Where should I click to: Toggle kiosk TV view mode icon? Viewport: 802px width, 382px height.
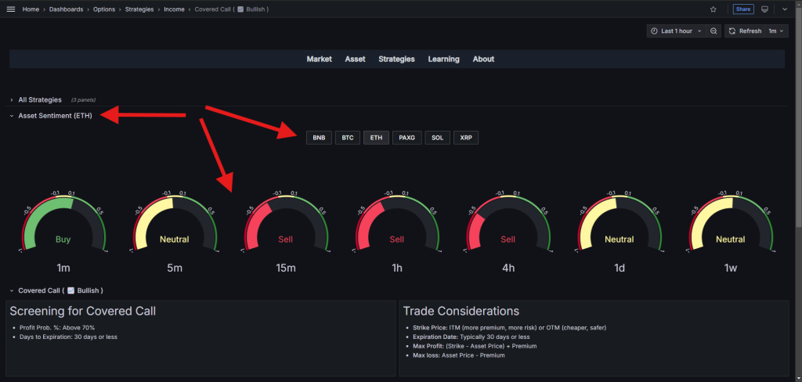765,9
